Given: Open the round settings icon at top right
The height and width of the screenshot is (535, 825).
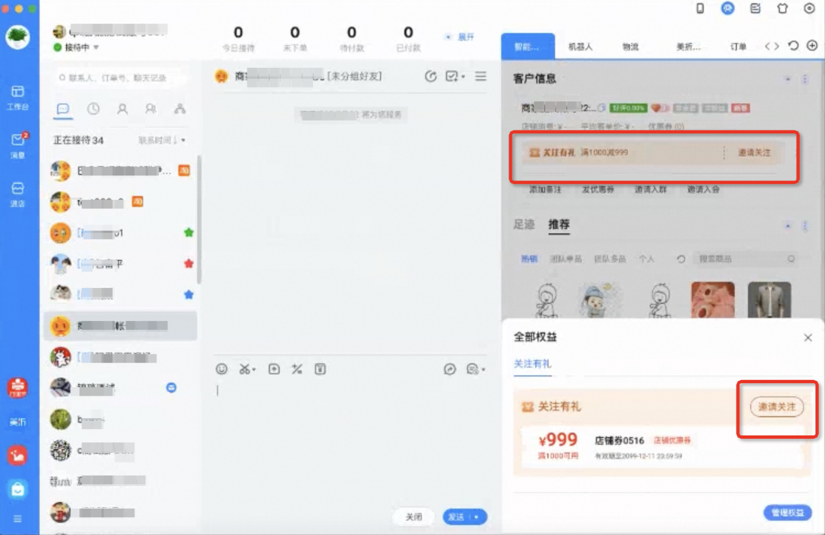Looking at the screenshot, I should tap(809, 8).
